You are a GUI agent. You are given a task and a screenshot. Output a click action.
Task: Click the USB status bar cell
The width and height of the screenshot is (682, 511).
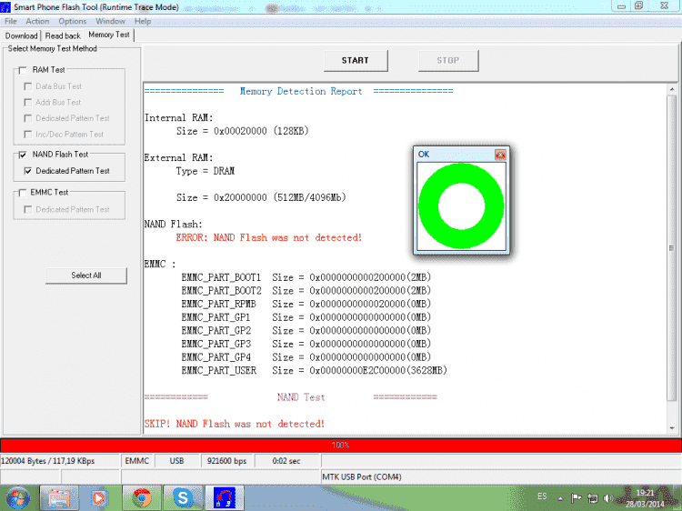(x=176, y=461)
